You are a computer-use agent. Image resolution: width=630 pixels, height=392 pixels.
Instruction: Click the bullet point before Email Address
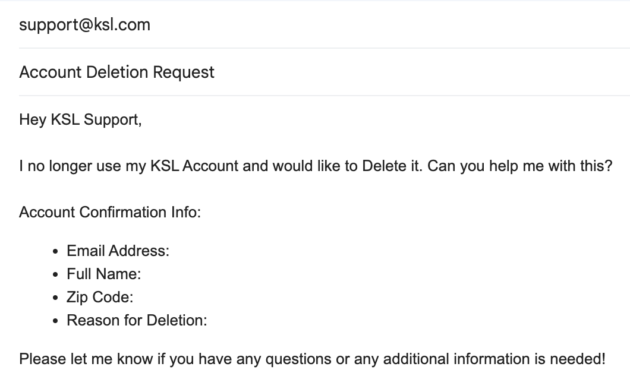tap(55, 252)
